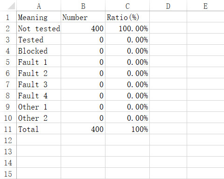Select column D header

pyautogui.click(x=168, y=6)
